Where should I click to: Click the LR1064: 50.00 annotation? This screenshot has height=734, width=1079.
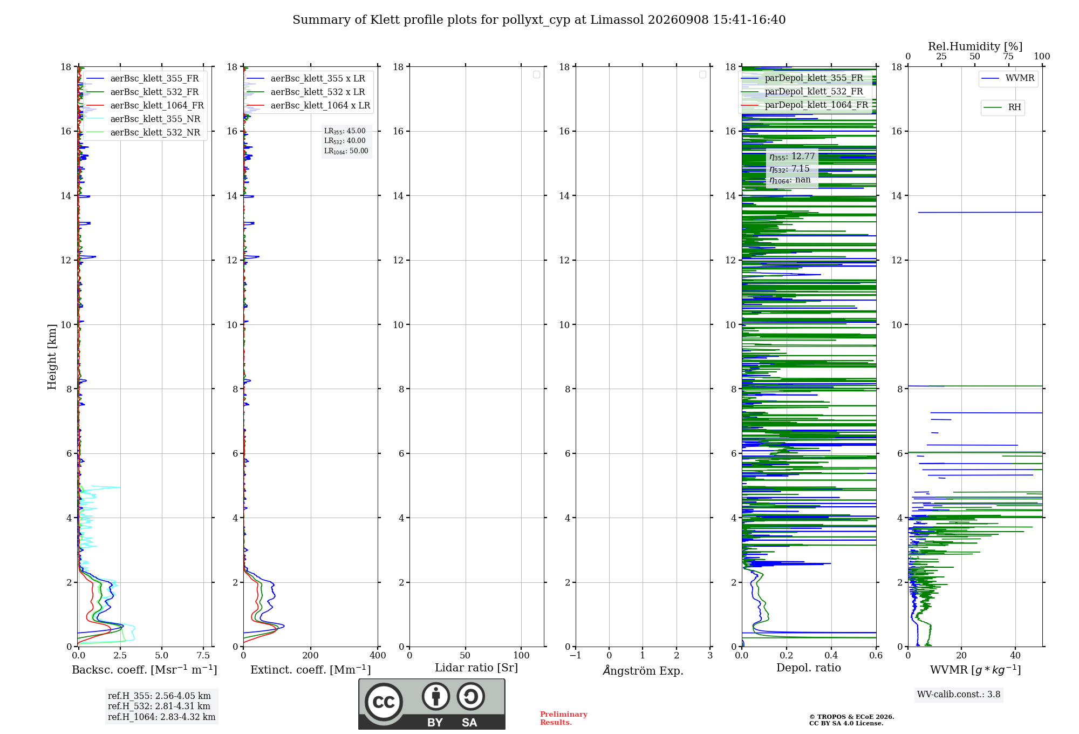(x=346, y=151)
